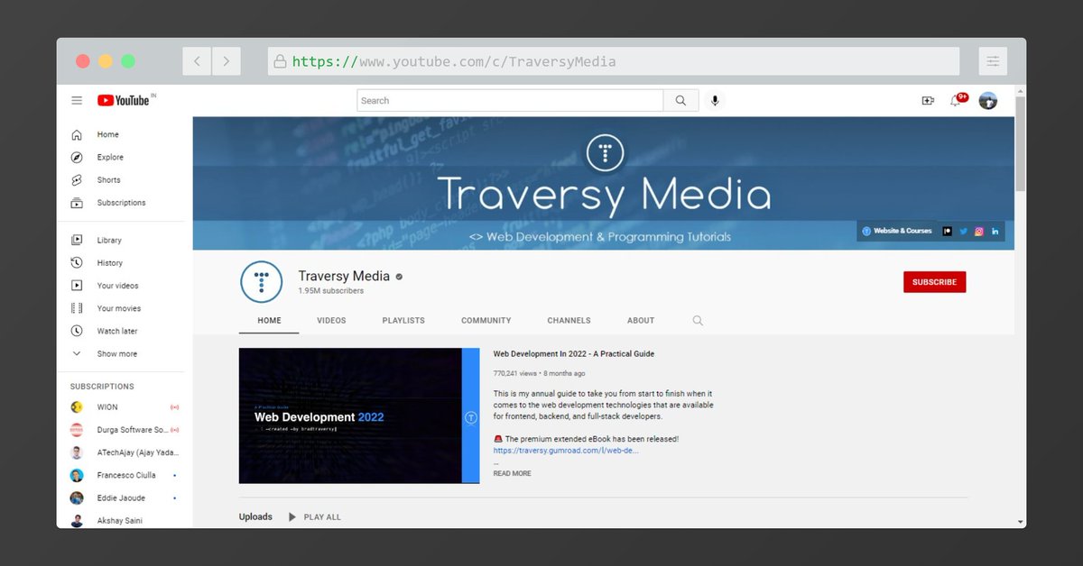Open the Instagram icon on the banner
The image size is (1083, 566).
click(x=978, y=232)
